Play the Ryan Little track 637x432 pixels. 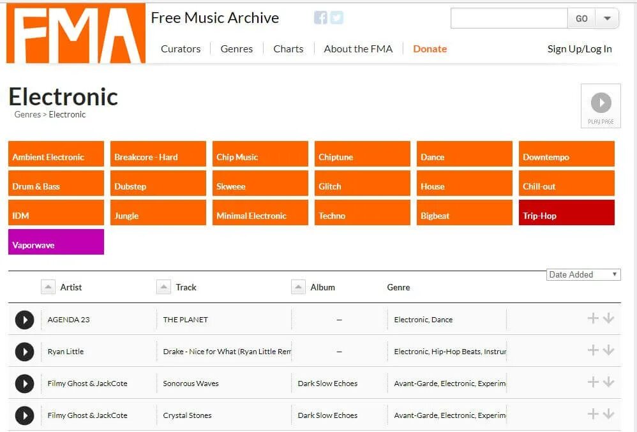click(x=24, y=352)
